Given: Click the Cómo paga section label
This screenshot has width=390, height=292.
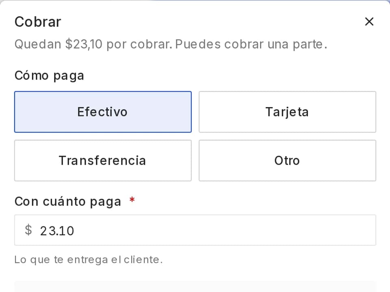Looking at the screenshot, I should (49, 75).
